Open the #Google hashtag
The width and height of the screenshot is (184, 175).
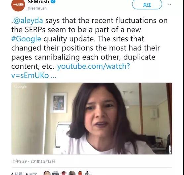click(26, 39)
